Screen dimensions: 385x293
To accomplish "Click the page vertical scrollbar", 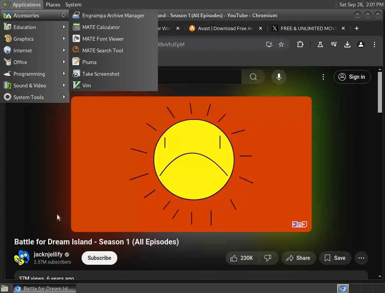I will (380, 92).
